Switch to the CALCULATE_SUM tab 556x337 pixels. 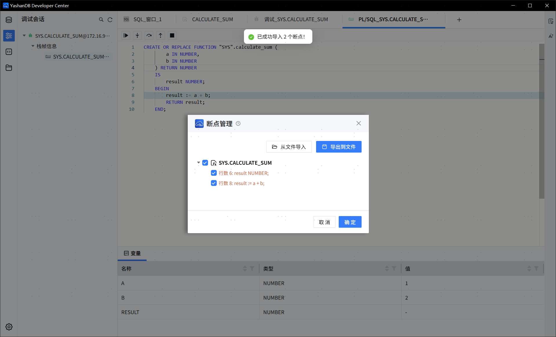click(212, 19)
